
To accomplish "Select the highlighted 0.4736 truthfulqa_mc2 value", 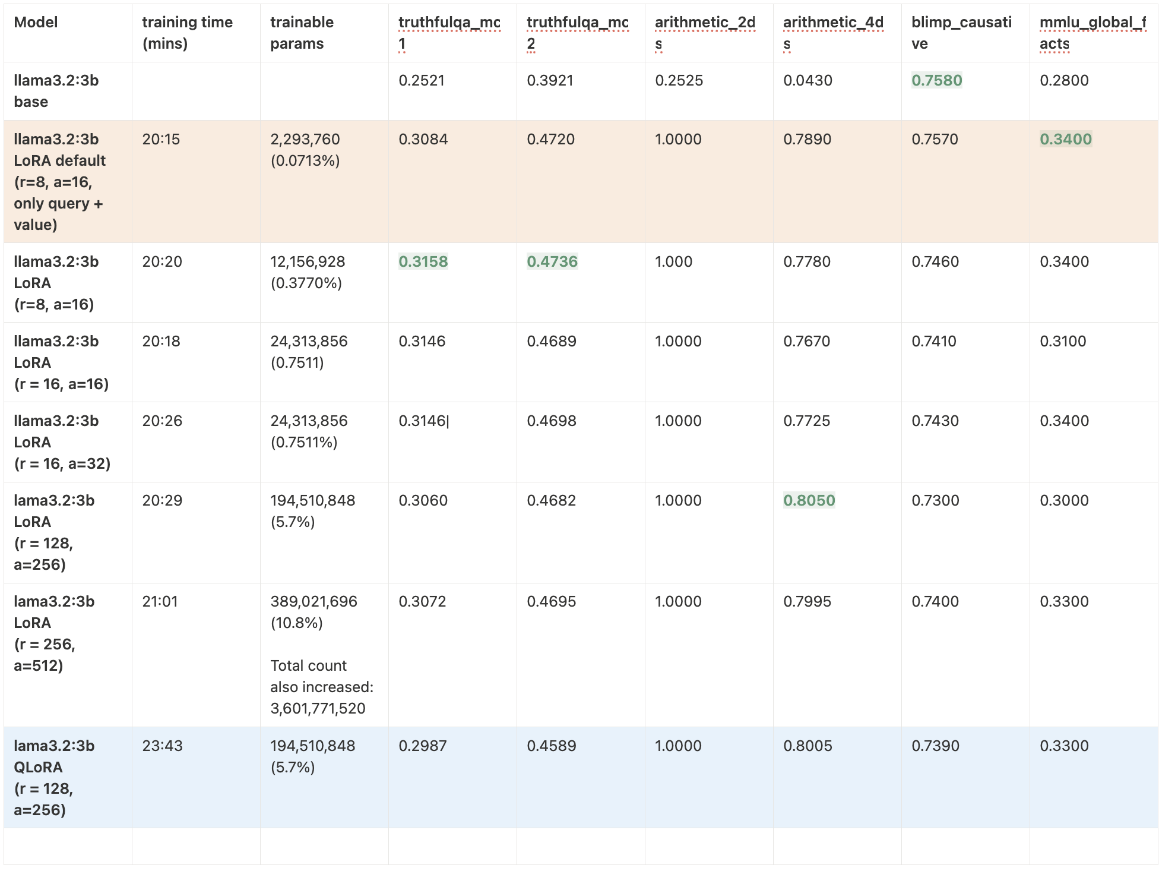I will point(552,261).
